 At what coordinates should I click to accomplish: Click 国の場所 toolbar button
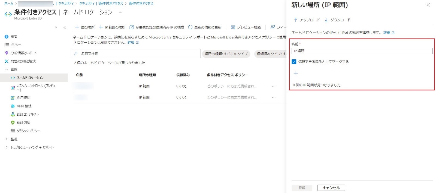pos(85,27)
